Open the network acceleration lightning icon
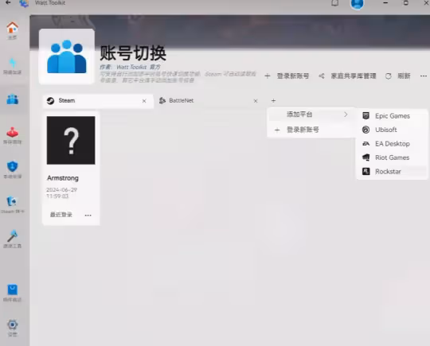 coord(12,66)
